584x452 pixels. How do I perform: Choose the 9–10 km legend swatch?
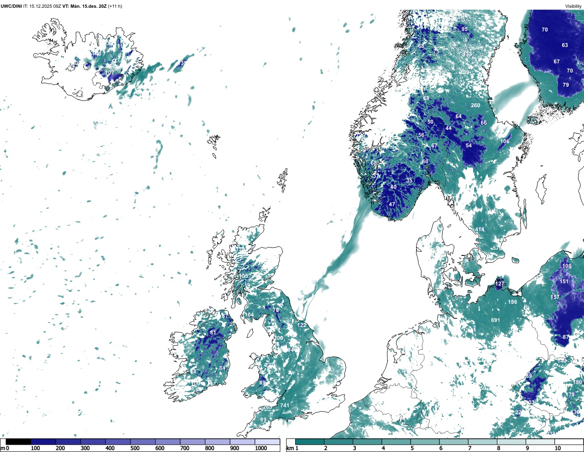[540, 442]
